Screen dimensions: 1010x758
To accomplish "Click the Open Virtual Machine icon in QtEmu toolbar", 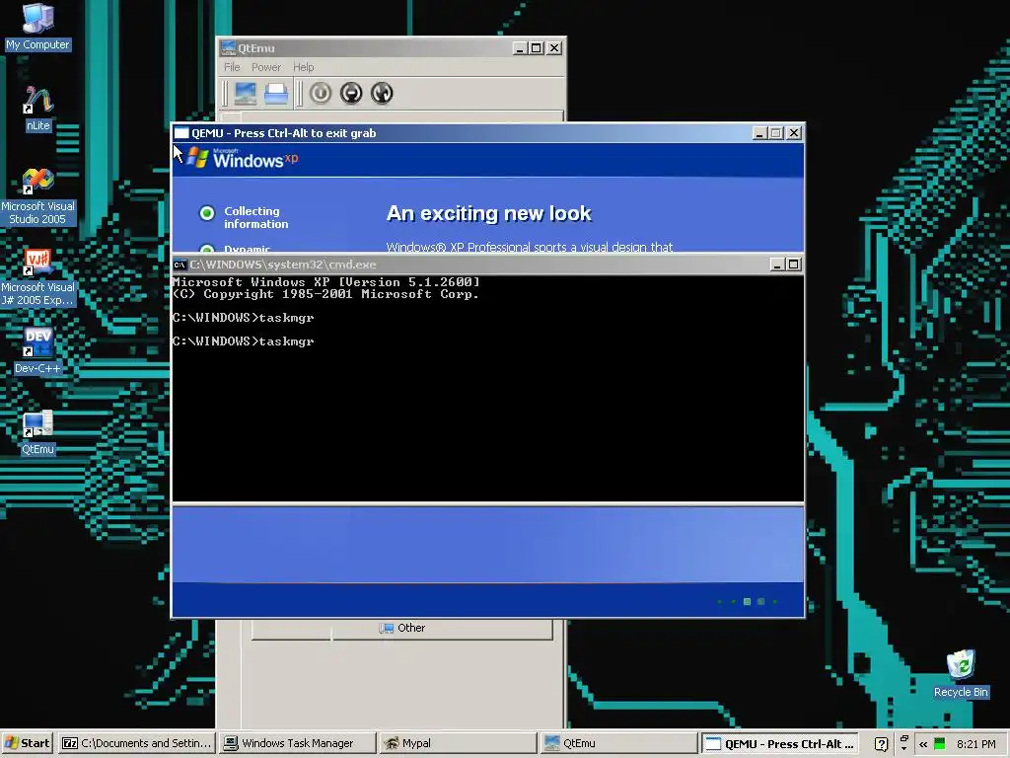I will 276,94.
